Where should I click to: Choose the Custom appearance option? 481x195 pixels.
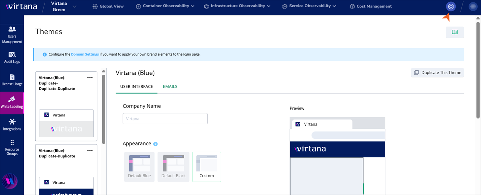[207, 167]
